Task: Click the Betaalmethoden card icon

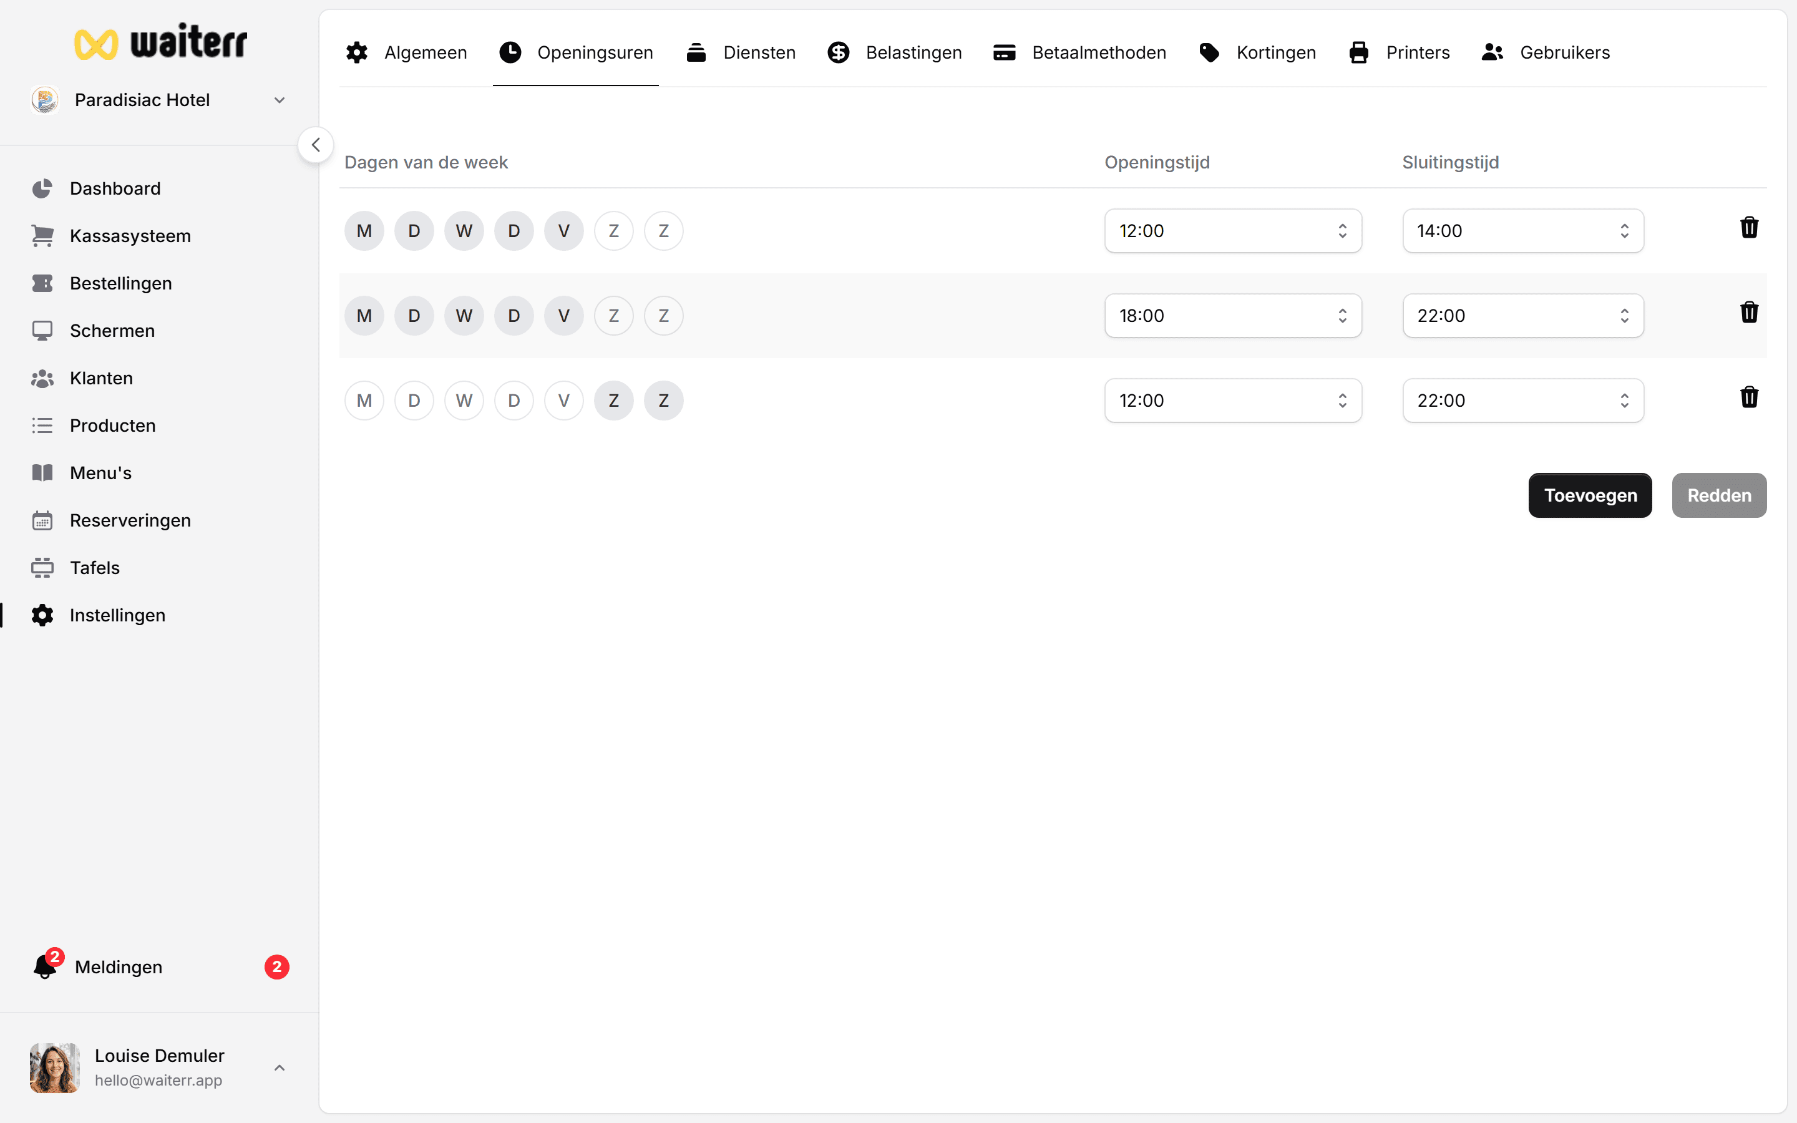Action: coord(1004,53)
